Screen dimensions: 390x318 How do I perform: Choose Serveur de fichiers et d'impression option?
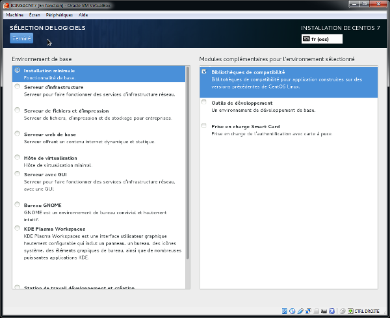(x=17, y=110)
